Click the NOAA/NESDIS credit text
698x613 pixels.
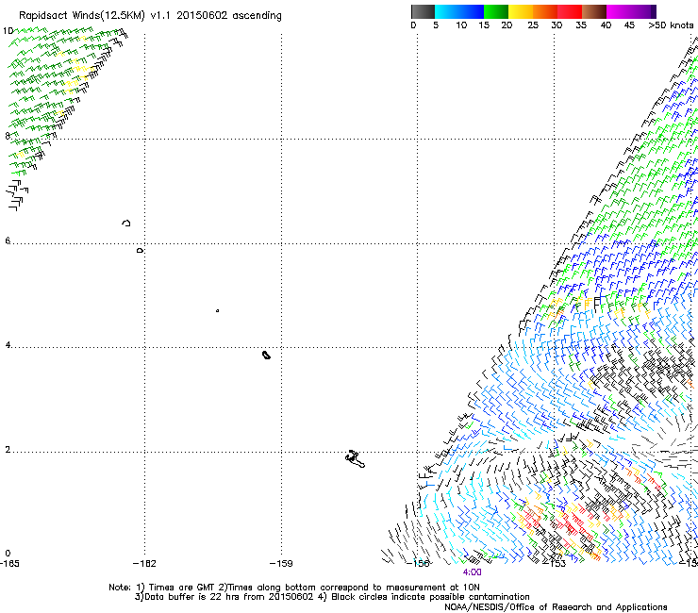pos(556,607)
